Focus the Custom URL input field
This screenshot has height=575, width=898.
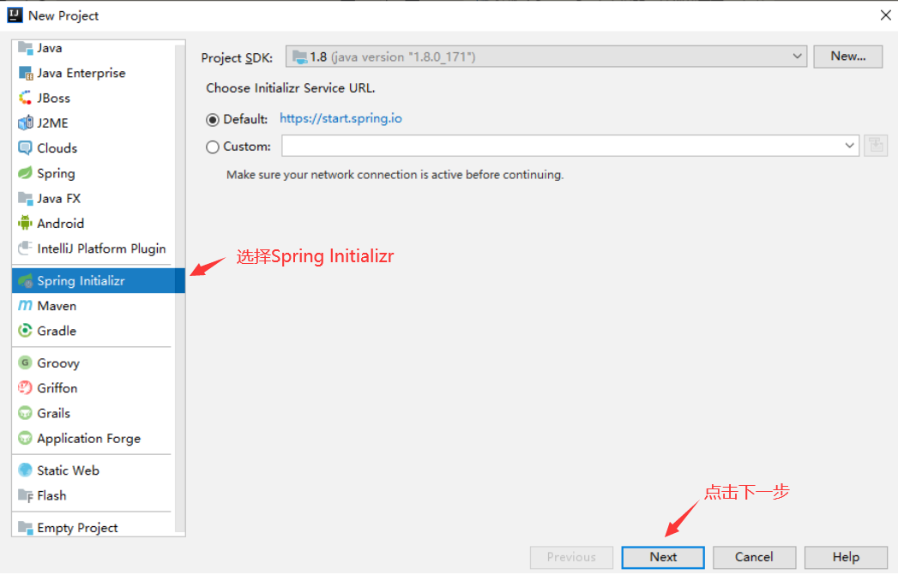tap(562, 146)
